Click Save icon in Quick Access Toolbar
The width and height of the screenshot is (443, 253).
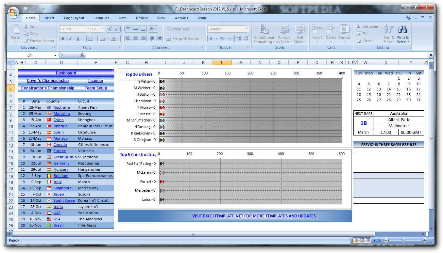[26, 9]
